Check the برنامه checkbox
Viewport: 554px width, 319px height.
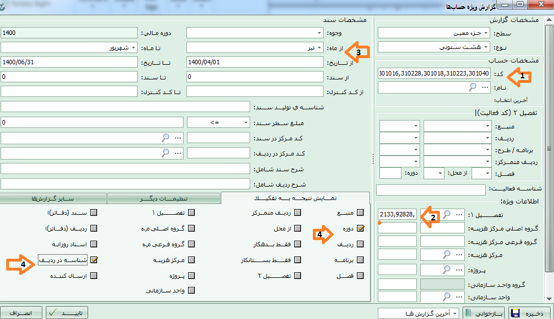click(x=360, y=260)
